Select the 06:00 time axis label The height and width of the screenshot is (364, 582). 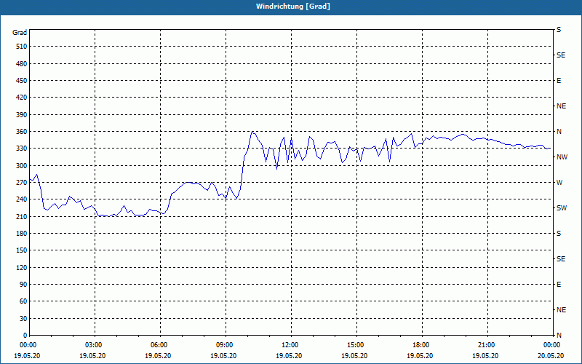coord(160,345)
